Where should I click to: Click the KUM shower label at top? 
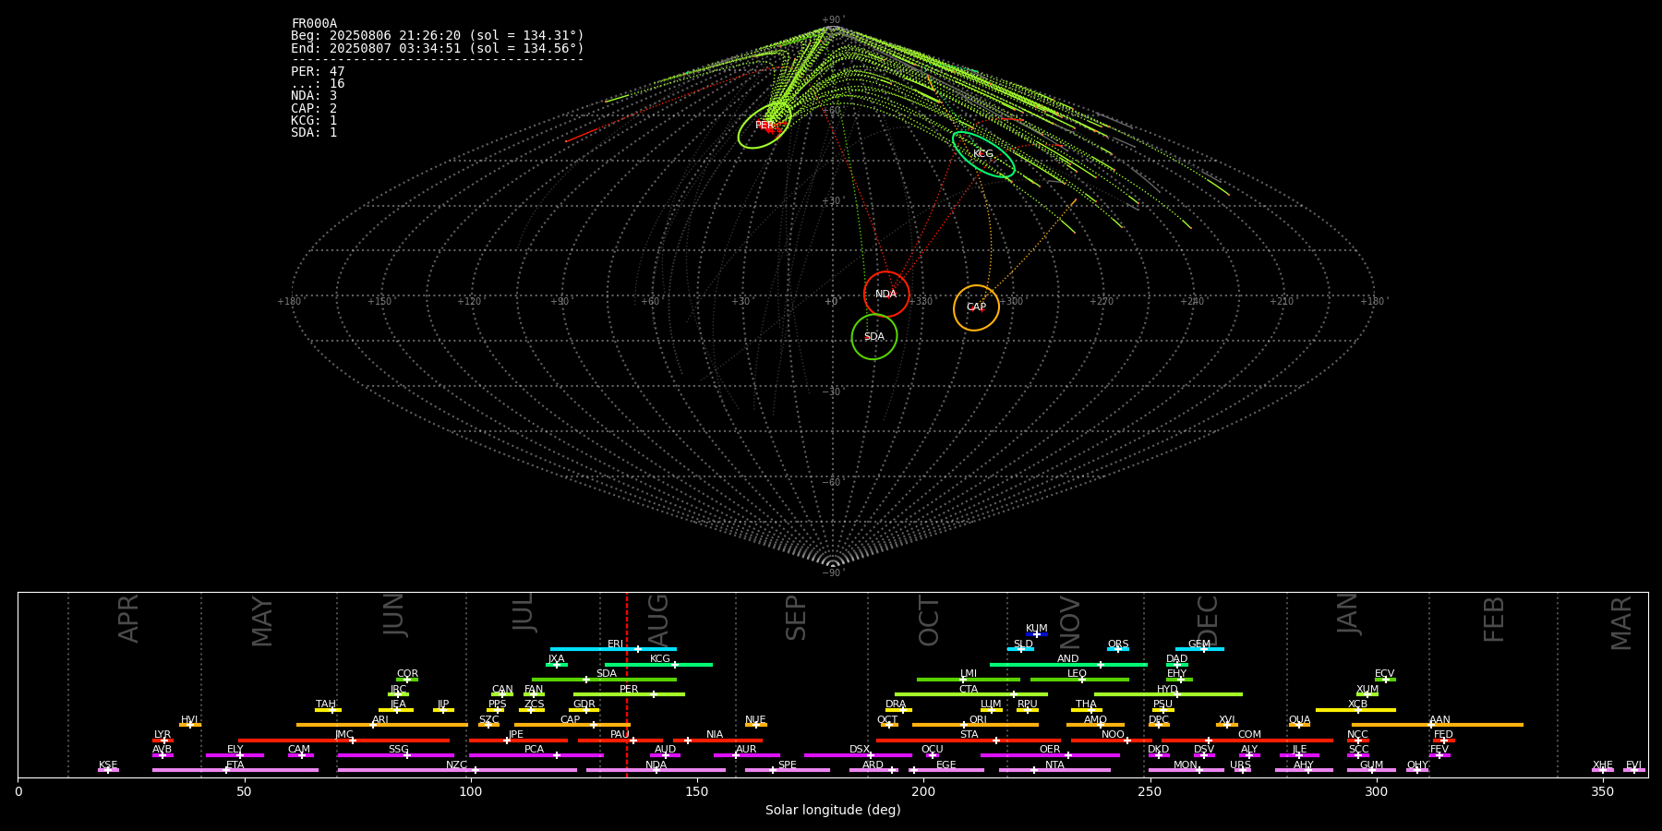click(1037, 629)
